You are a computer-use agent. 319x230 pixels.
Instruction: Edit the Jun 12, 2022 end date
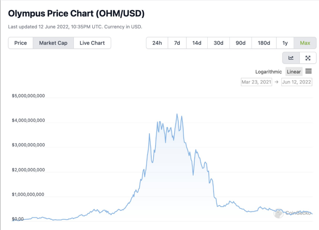click(x=297, y=82)
